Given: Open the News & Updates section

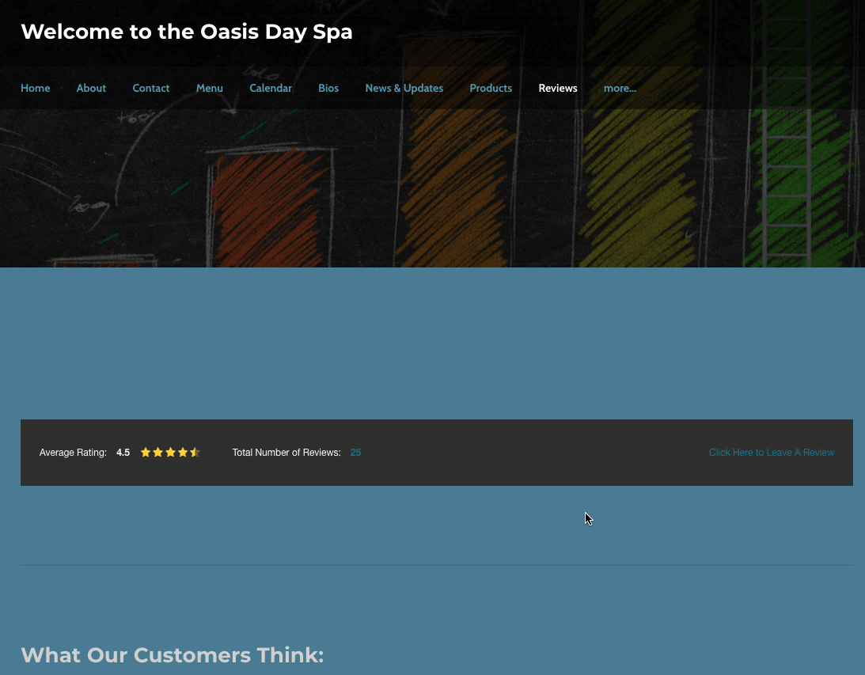Looking at the screenshot, I should click(x=404, y=88).
